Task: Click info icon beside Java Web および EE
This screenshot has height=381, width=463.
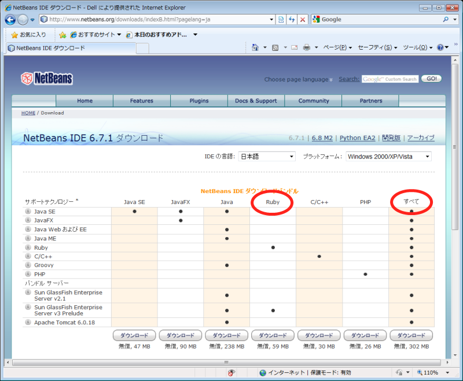Action: point(28,229)
